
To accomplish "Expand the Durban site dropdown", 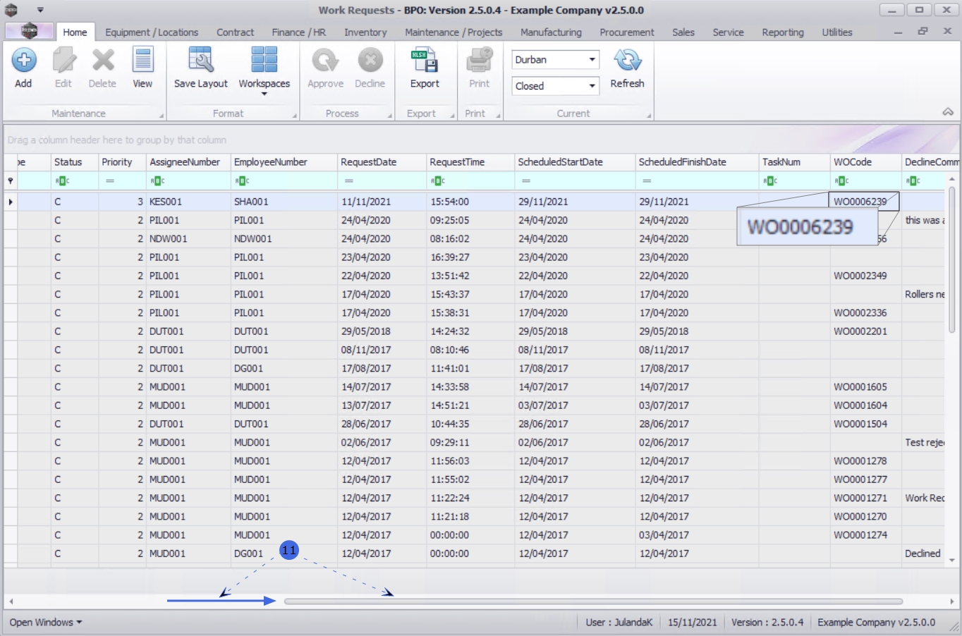I will click(x=592, y=60).
